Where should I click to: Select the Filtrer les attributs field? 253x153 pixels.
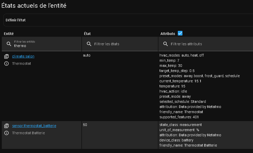(207, 44)
